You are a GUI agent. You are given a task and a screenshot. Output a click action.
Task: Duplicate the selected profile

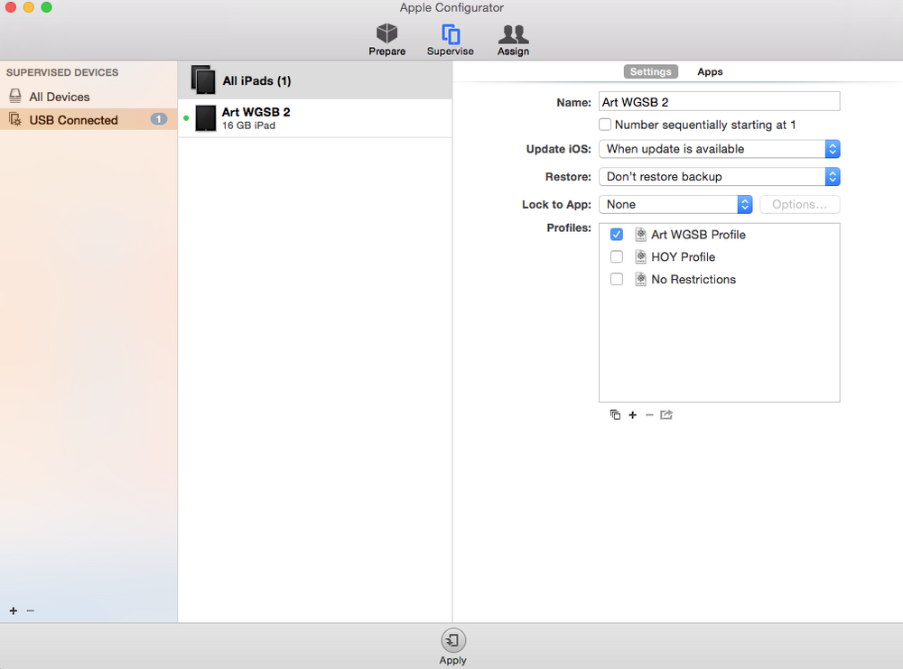615,414
